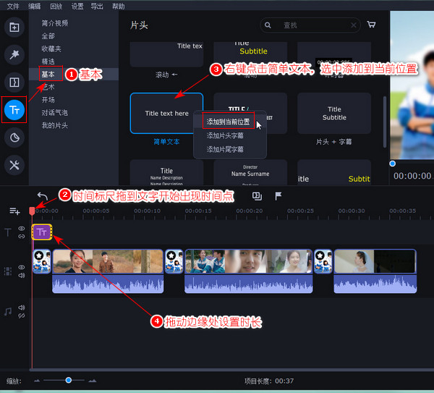Select the middle clip's audio waveform

(249, 284)
